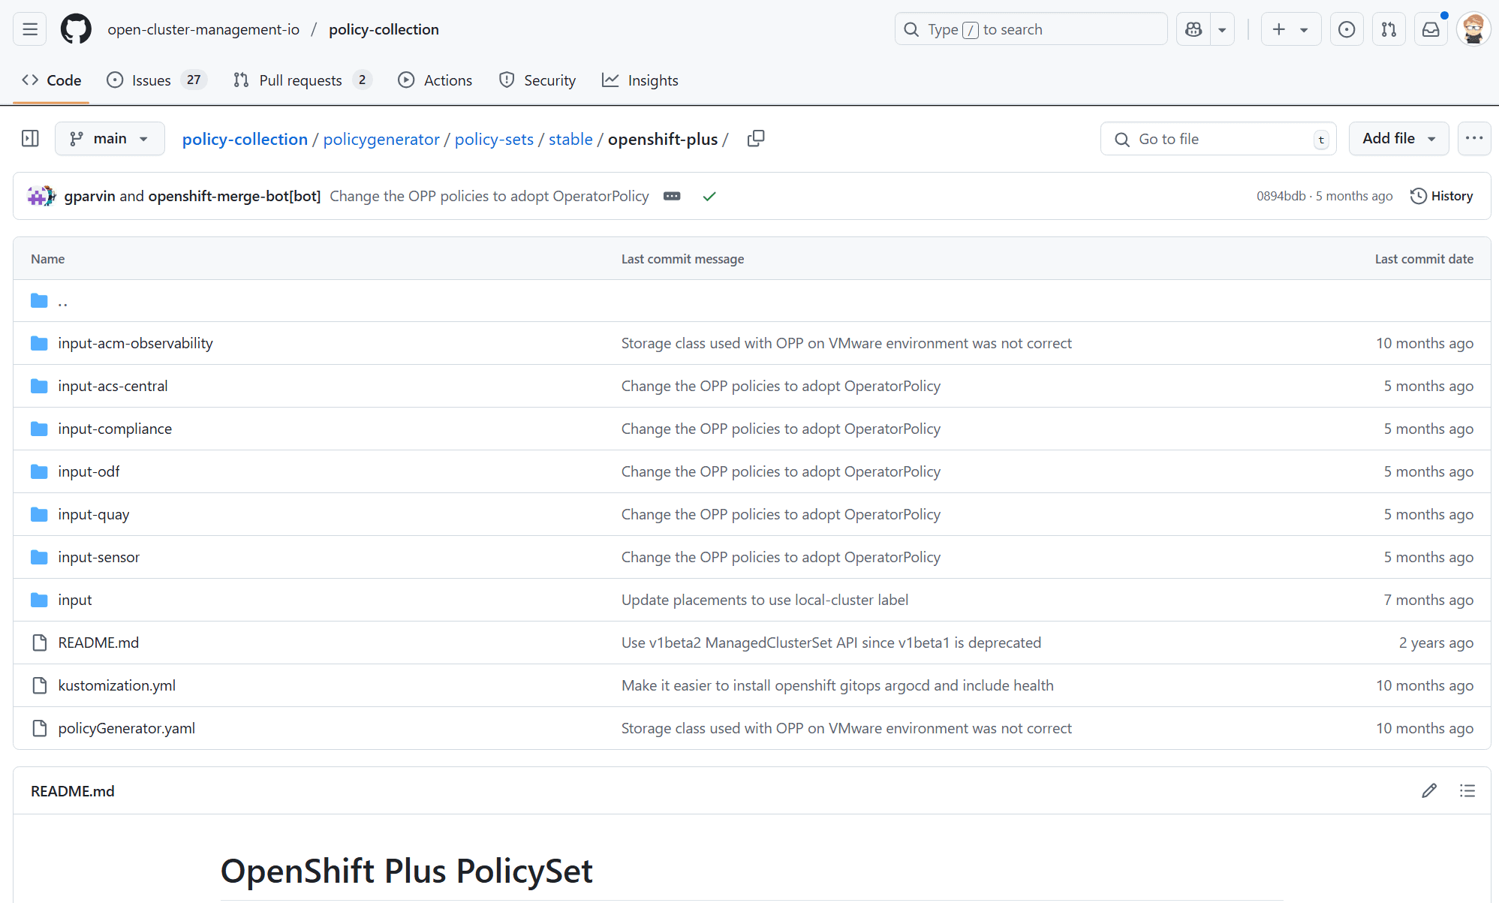Expand the Copilot dropdown arrow

coord(1222,29)
